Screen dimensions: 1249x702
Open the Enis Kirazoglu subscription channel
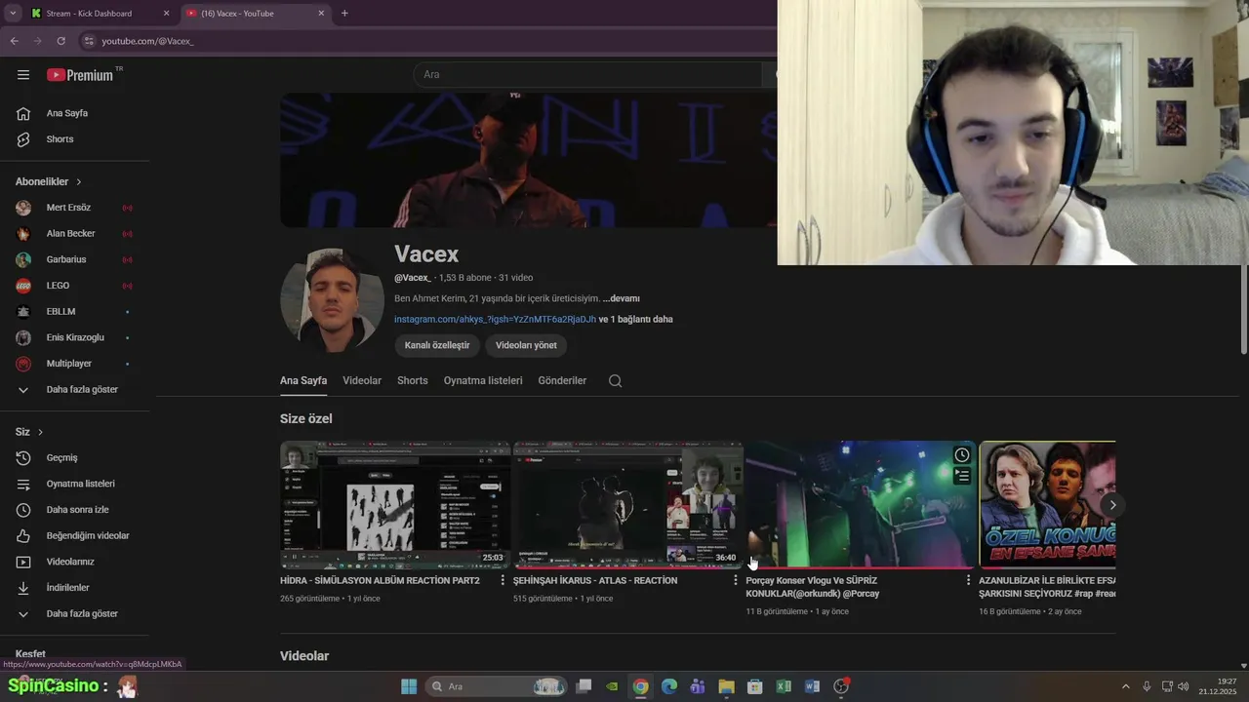click(x=75, y=337)
